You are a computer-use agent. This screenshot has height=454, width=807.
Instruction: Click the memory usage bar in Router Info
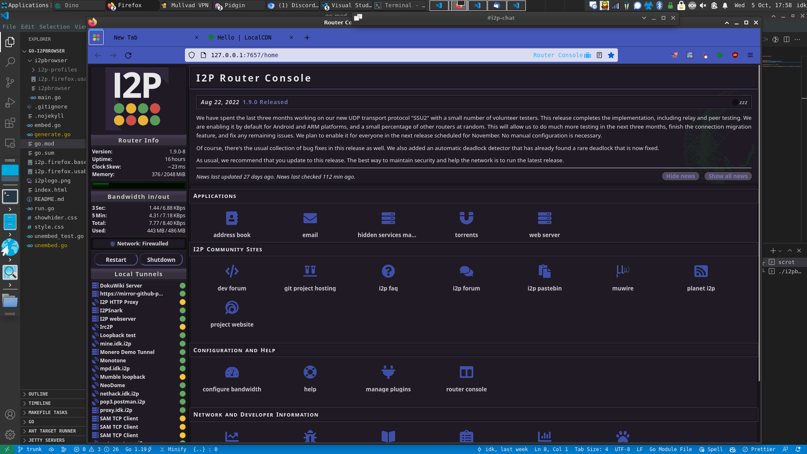(139, 185)
